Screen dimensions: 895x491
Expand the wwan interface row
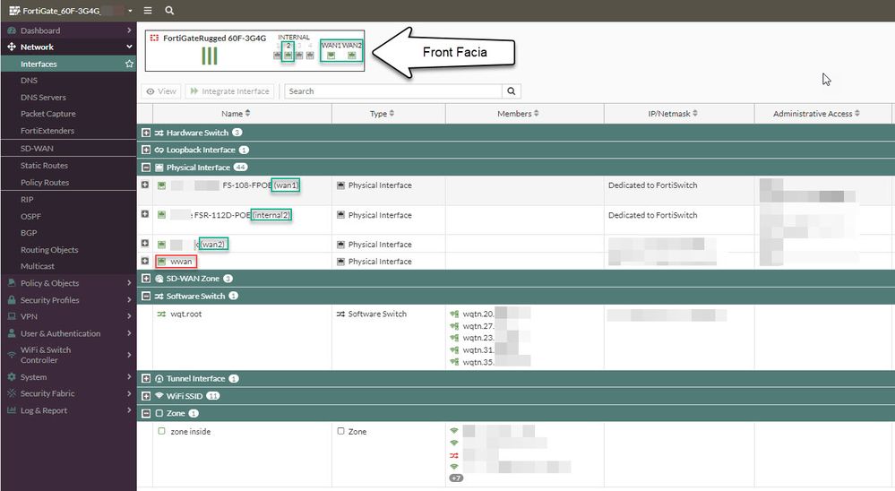145,261
